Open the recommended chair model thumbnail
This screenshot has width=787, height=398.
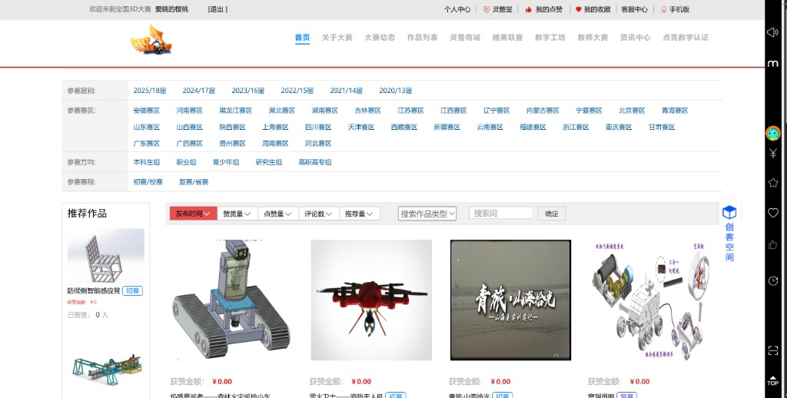click(106, 257)
